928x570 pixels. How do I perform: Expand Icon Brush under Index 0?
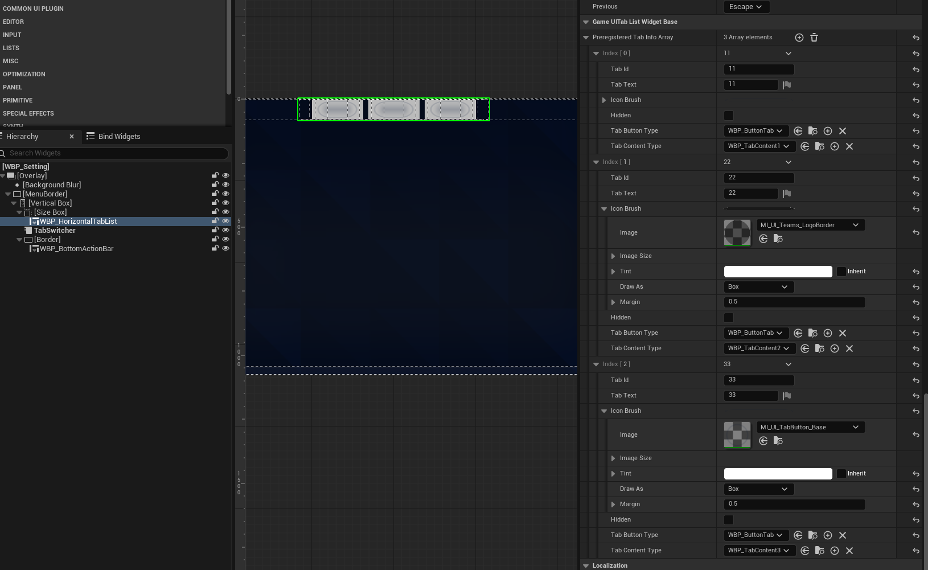coord(604,100)
